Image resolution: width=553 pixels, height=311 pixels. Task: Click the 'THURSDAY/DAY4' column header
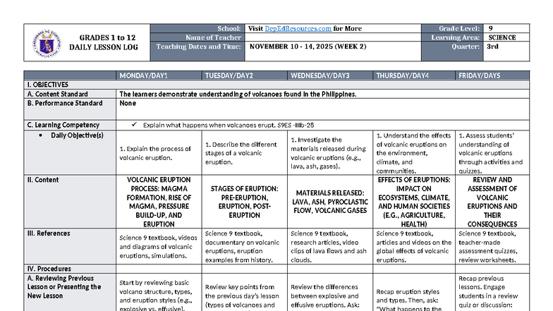(x=414, y=75)
